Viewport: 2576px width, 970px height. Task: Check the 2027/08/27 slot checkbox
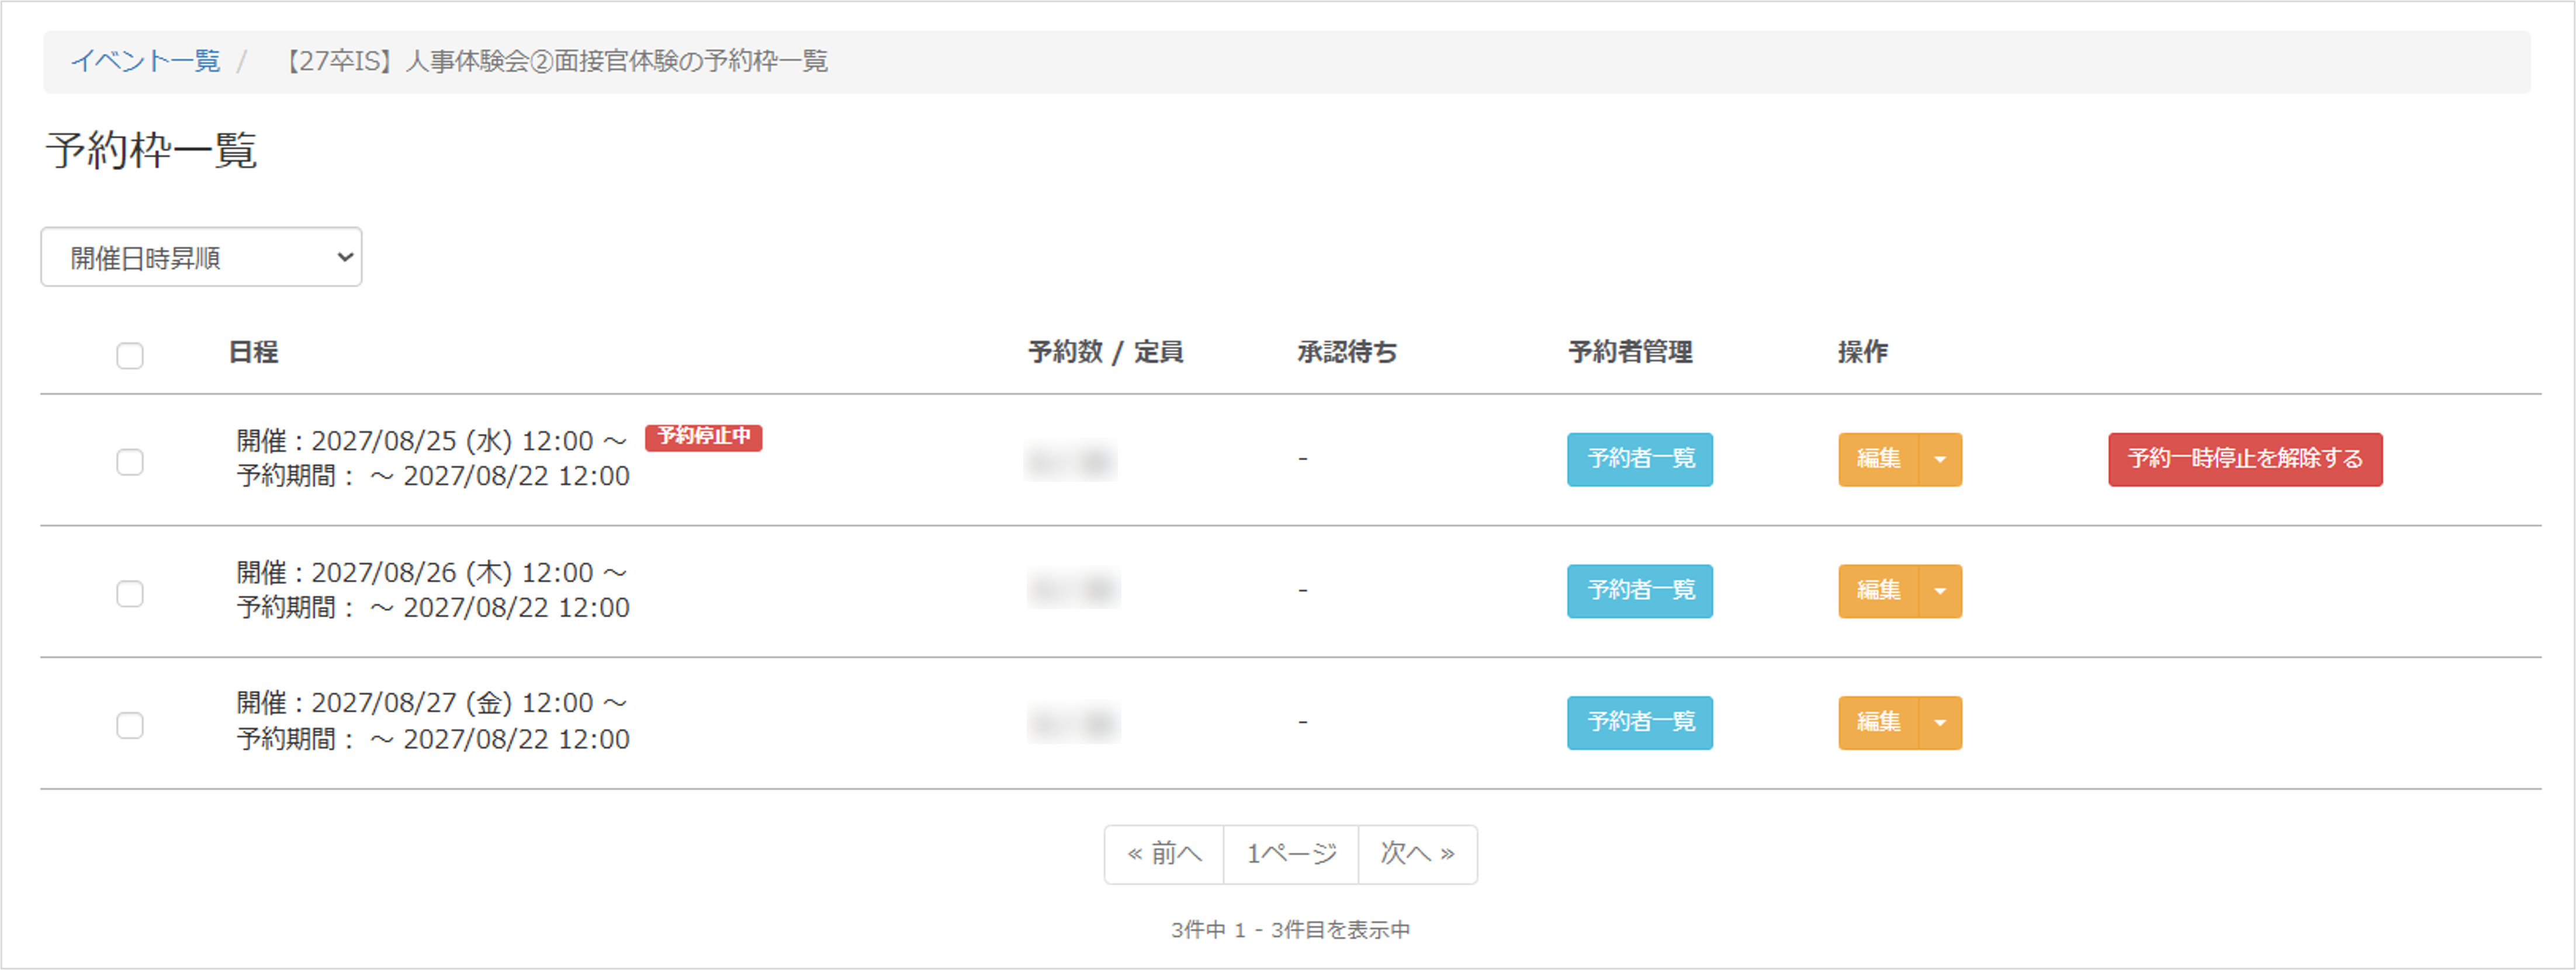tap(130, 724)
